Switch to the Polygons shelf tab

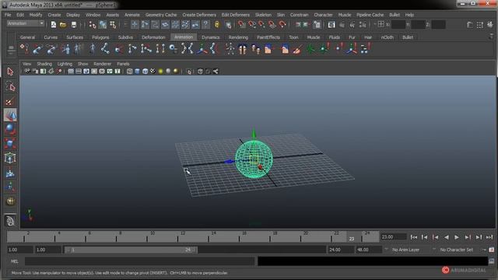pyautogui.click(x=100, y=37)
